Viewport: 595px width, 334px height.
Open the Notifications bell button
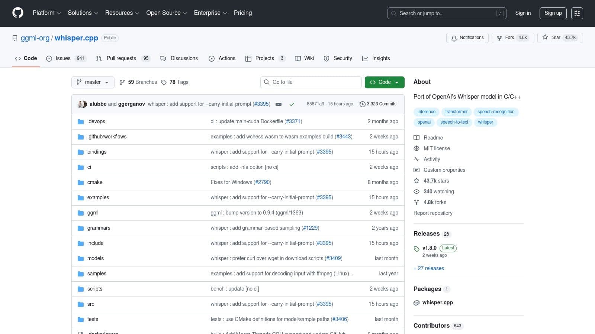pos(467,38)
